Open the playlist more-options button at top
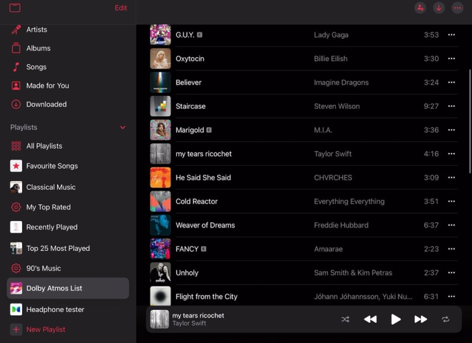Screen dimensions: 472x343 pyautogui.click(x=457, y=8)
